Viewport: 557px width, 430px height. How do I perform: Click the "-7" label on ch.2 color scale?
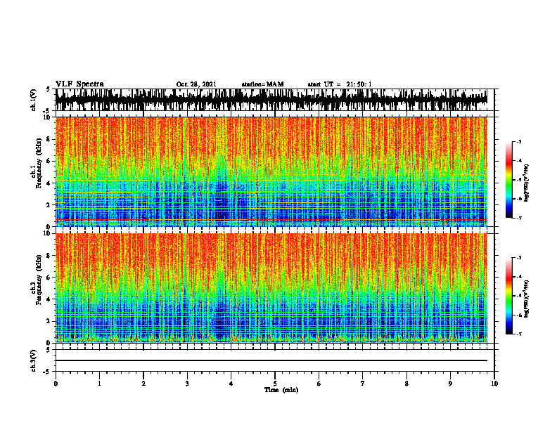(519, 334)
